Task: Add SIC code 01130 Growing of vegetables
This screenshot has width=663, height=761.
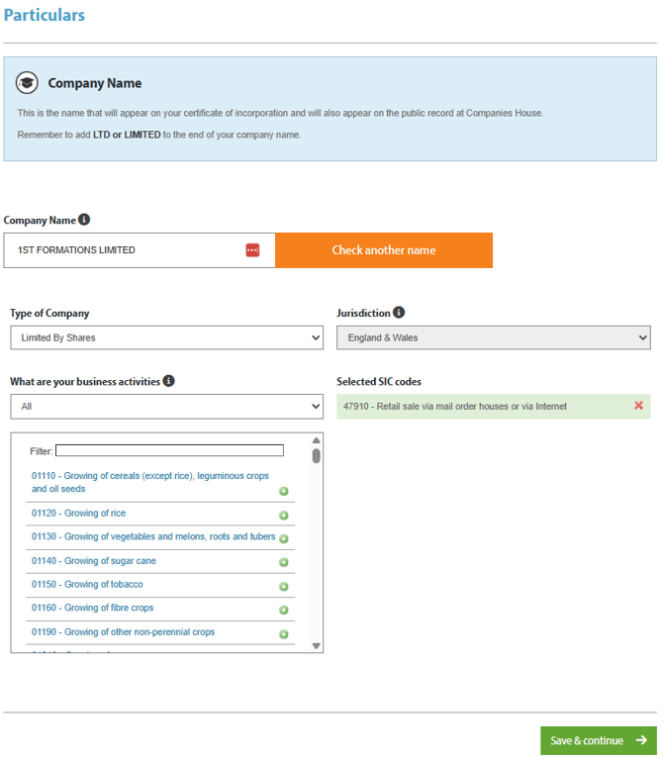Action: click(x=283, y=538)
